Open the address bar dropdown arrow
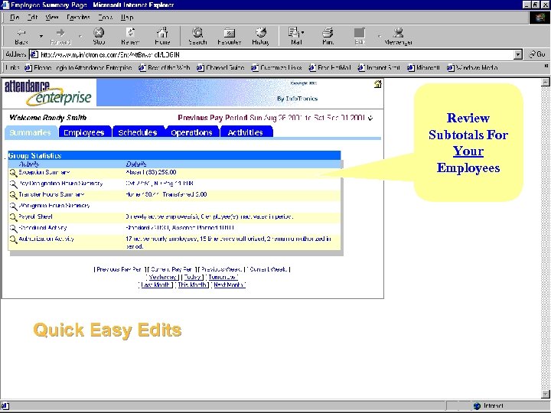Image resolution: width=551 pixels, height=413 pixels. [518, 54]
